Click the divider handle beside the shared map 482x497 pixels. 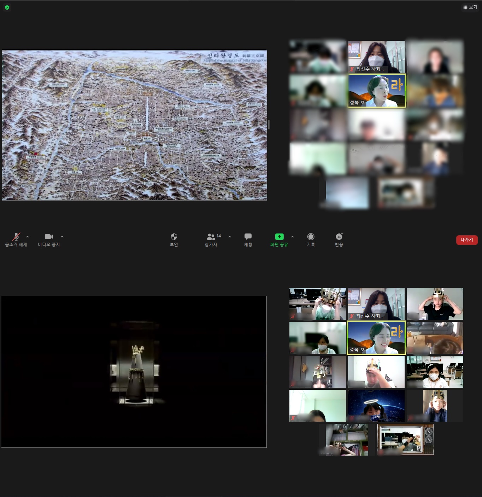(269, 125)
